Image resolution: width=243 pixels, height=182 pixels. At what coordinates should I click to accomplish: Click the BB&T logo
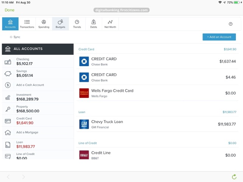click(84, 155)
